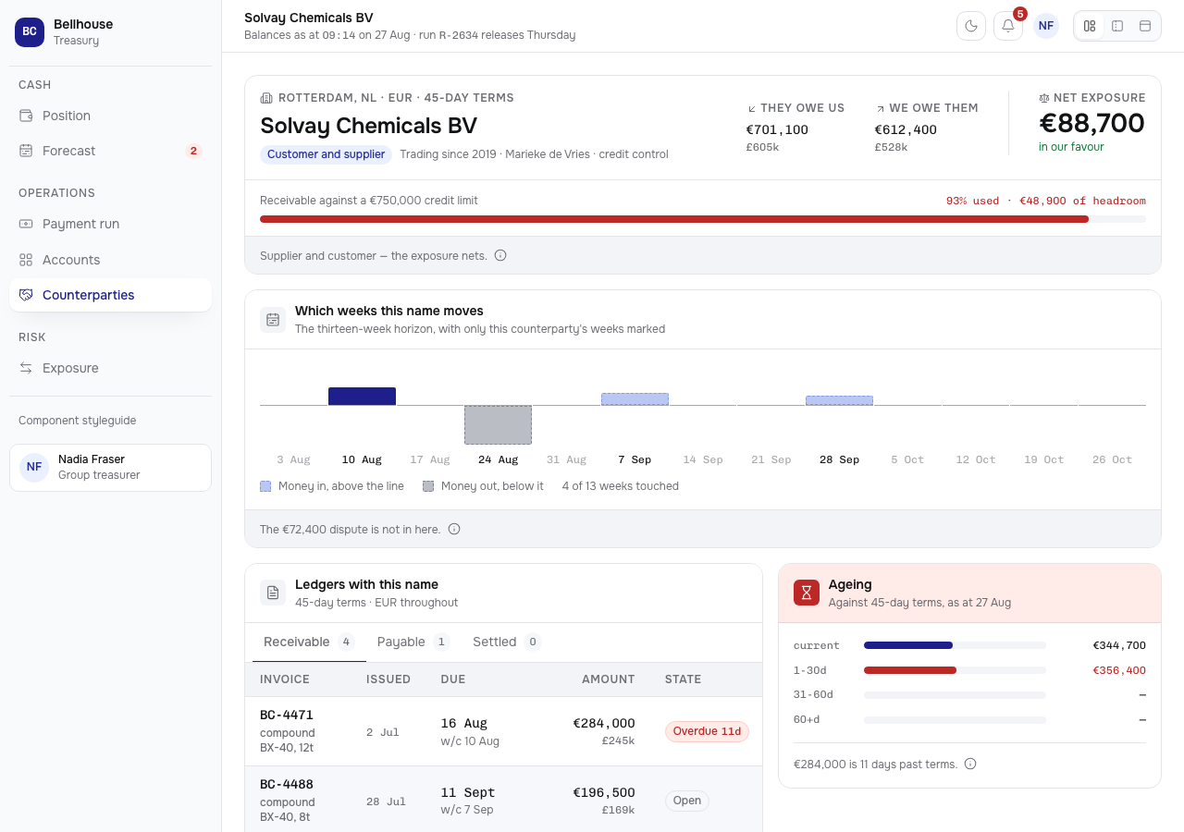Click the due date '16 Aug'
Image resolution: width=1184 pixels, height=832 pixels.
(463, 723)
